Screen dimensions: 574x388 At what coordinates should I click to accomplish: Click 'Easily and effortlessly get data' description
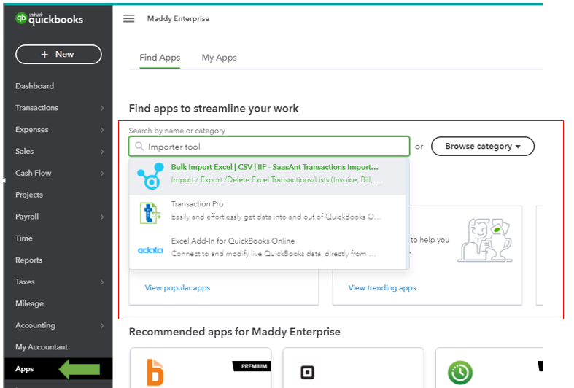coord(276,217)
